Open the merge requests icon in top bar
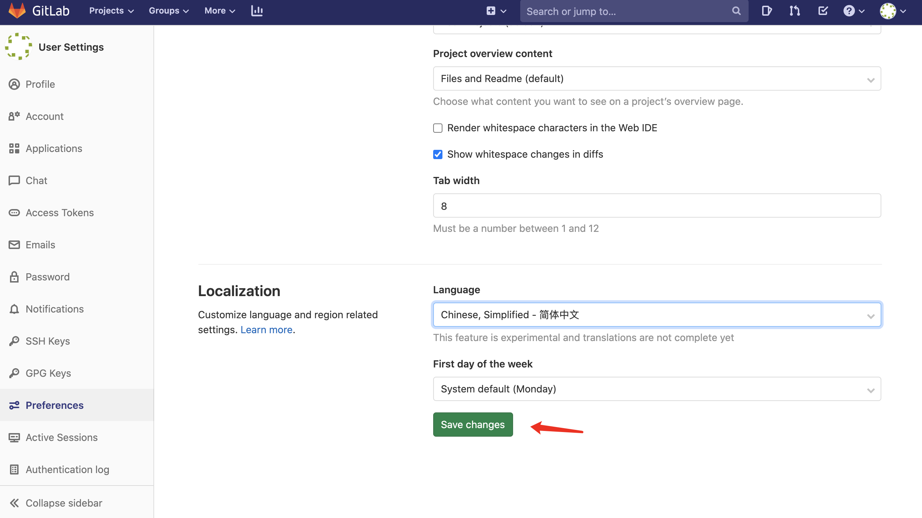922x518 pixels. click(794, 11)
